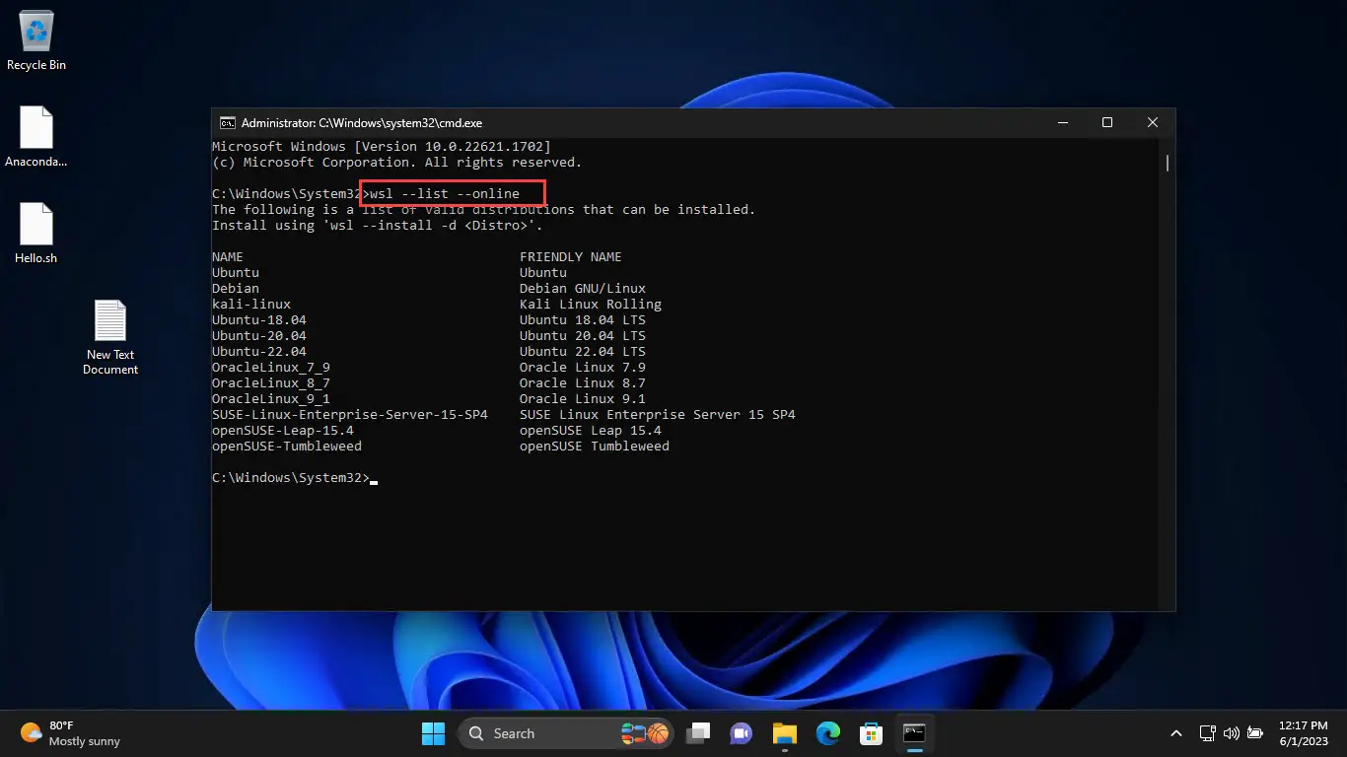Minimize the Command Prompt window
Screen dimensions: 1347x757
point(1063,123)
